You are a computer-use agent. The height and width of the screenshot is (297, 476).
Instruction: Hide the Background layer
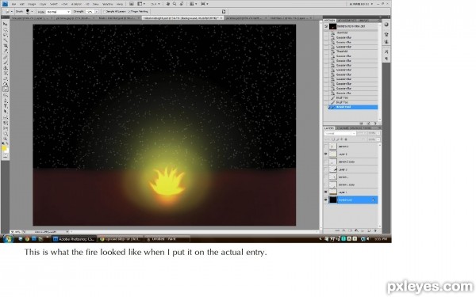(x=326, y=200)
